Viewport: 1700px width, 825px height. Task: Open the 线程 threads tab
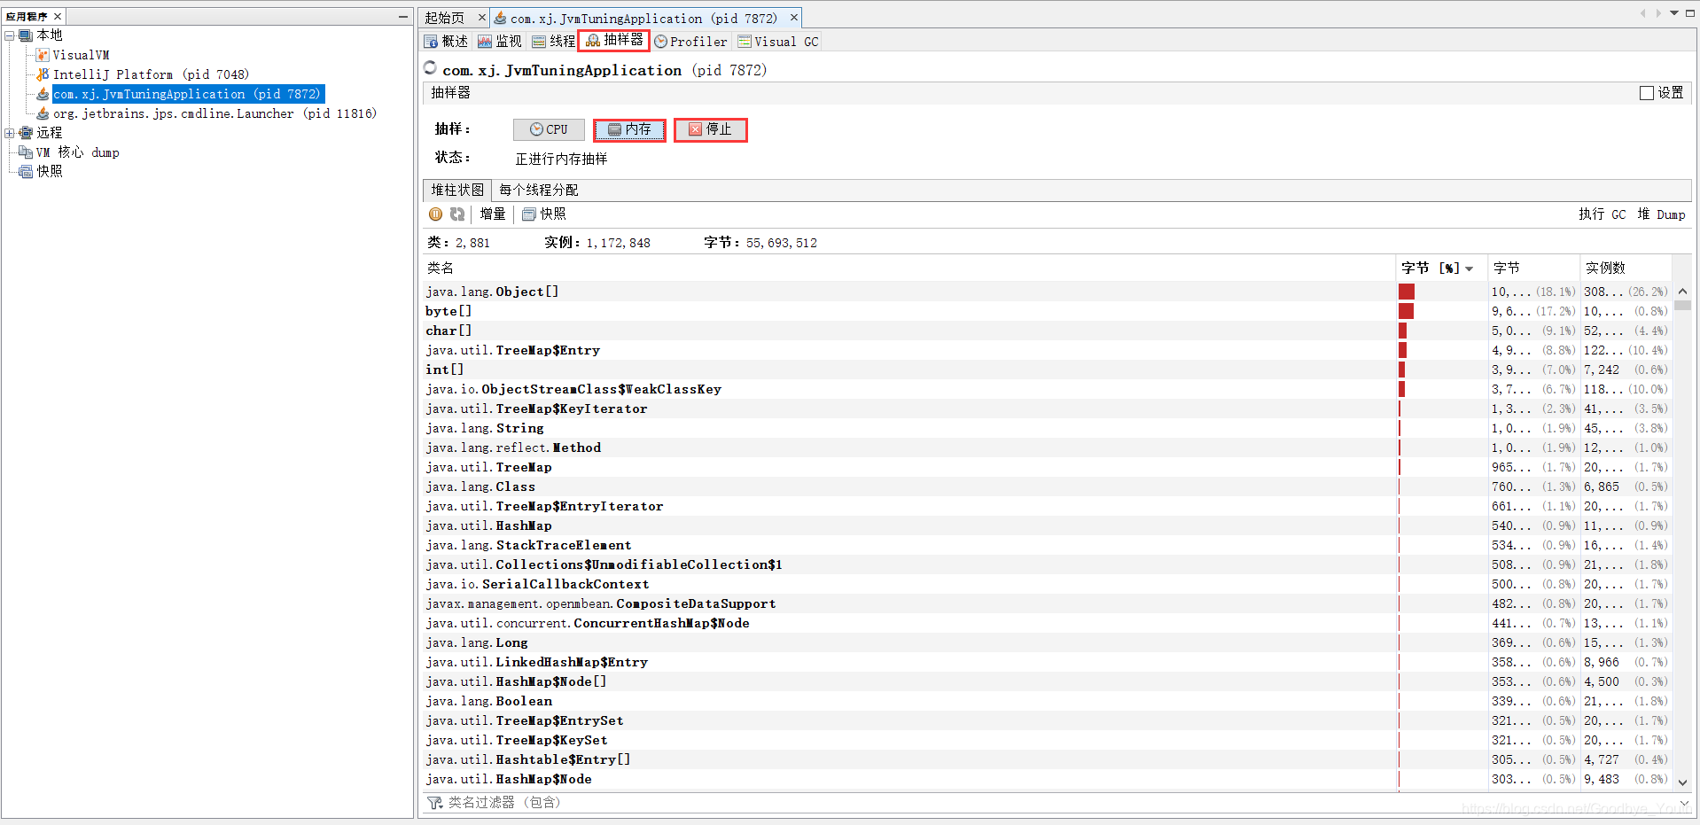(554, 42)
